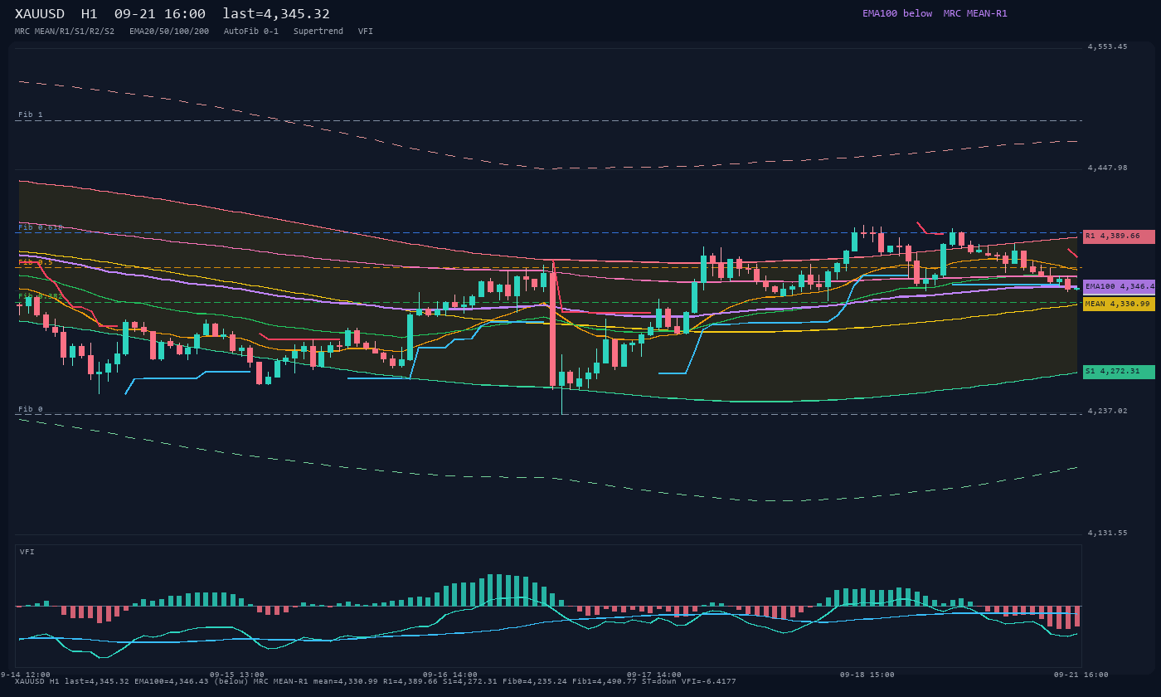
Task: Click the XAUUSD symbol in the chart title
Action: click(40, 14)
